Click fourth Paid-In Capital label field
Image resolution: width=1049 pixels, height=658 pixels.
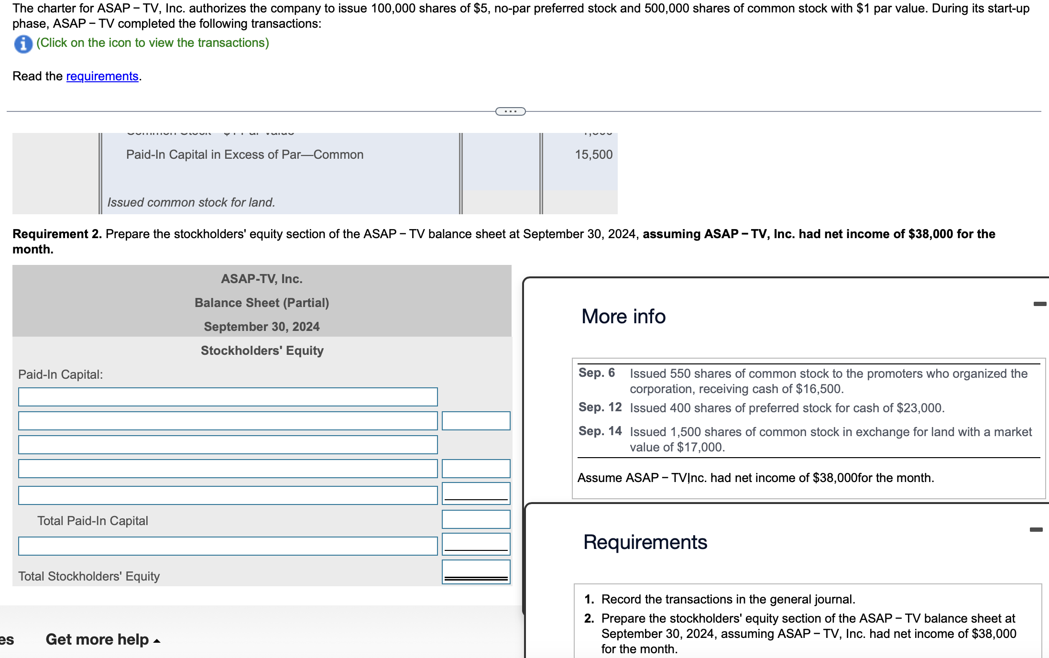coord(228,469)
